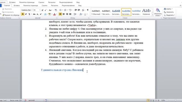Screen dimensions: 182x102
Task: Apply text highlight color
Action: (50, 14)
